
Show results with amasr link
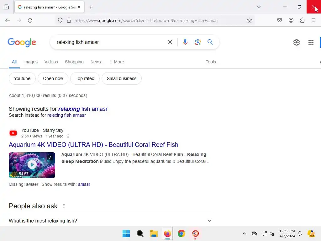(84, 184)
